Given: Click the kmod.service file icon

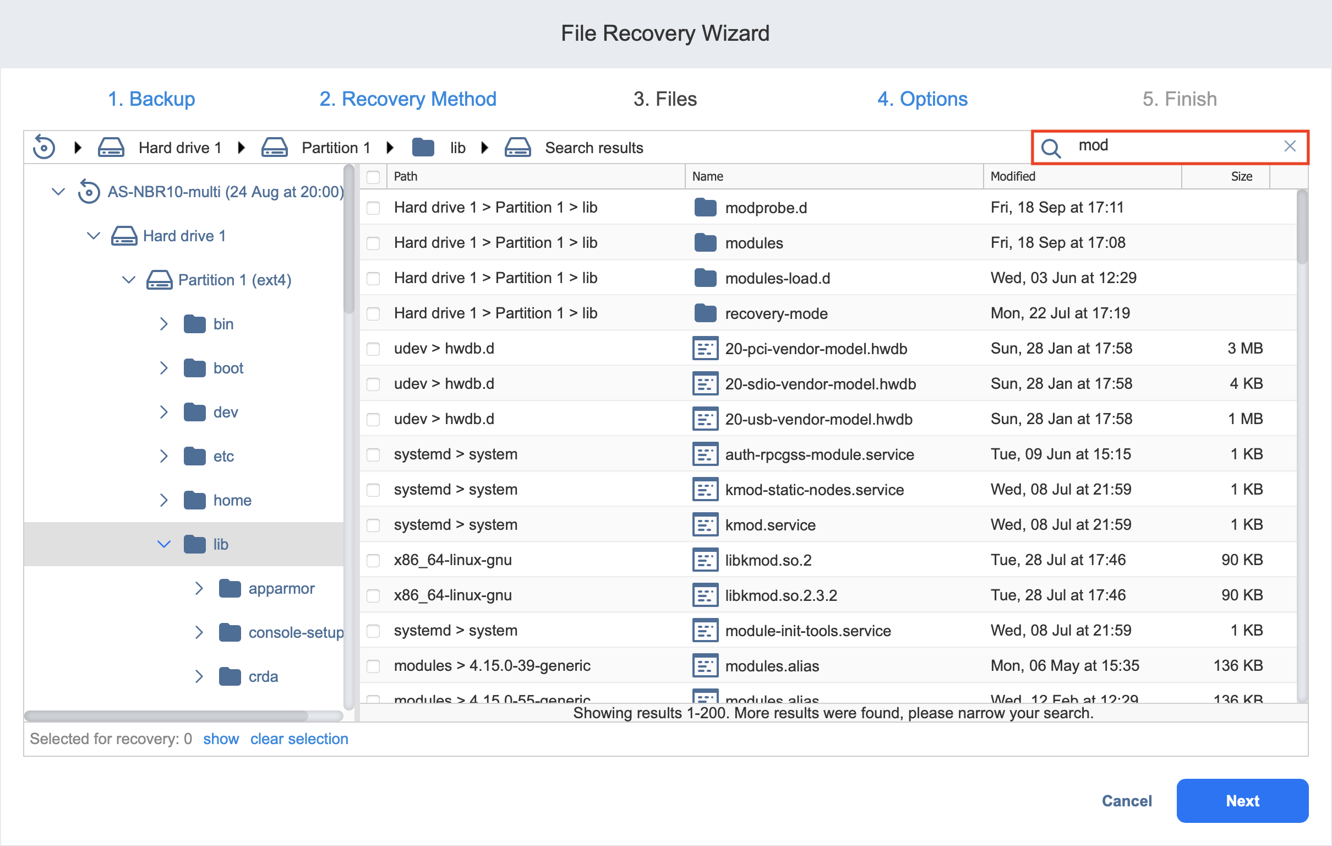Looking at the screenshot, I should (x=705, y=525).
